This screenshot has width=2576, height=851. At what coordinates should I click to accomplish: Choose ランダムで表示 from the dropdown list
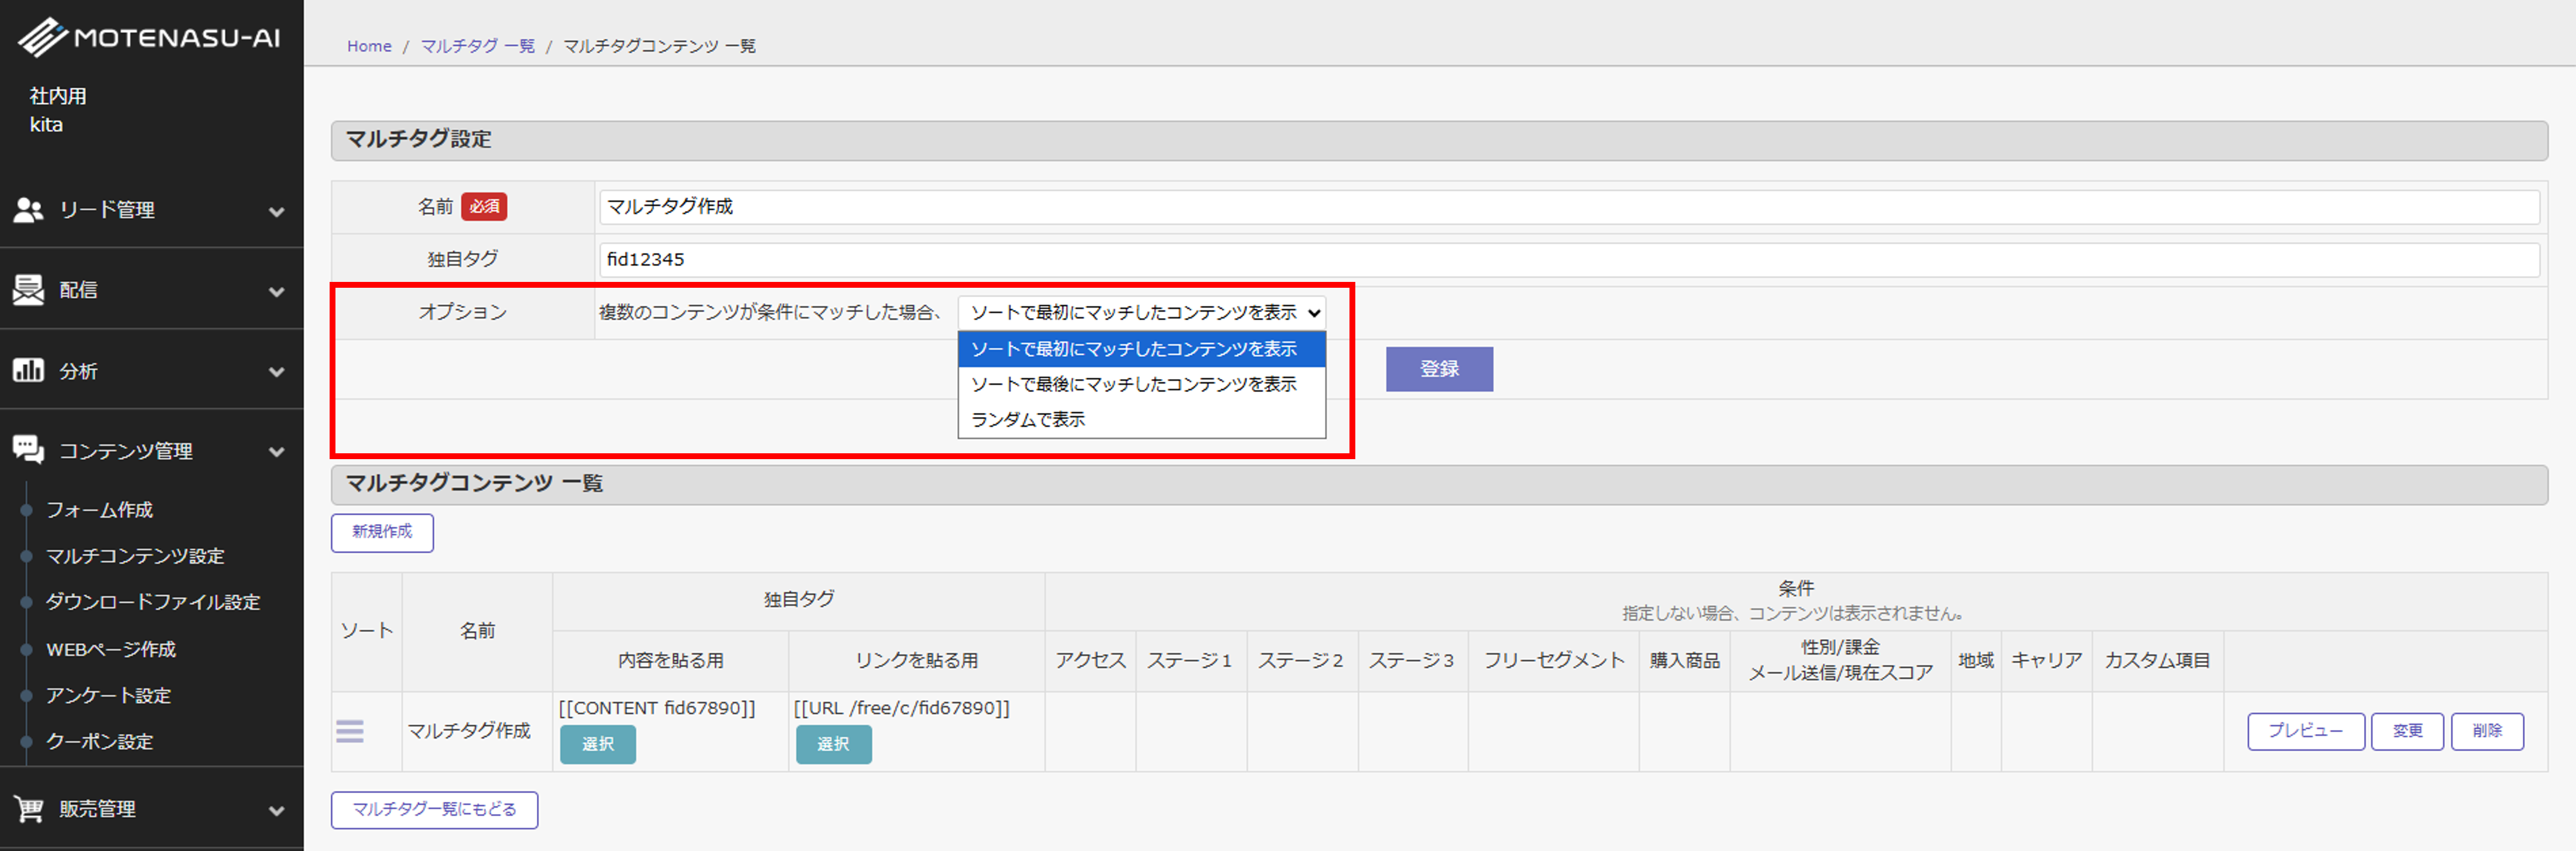(1028, 419)
